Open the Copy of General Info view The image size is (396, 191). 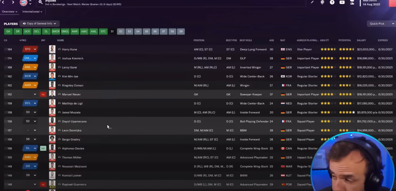[x=39, y=23]
